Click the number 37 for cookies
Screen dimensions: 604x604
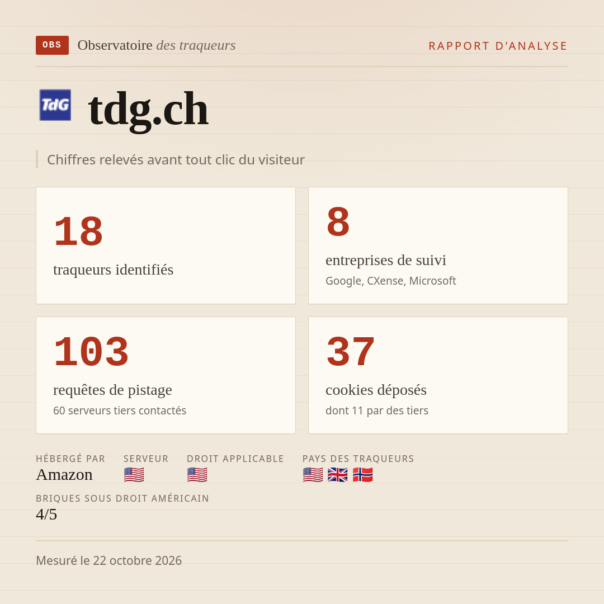coord(350,352)
